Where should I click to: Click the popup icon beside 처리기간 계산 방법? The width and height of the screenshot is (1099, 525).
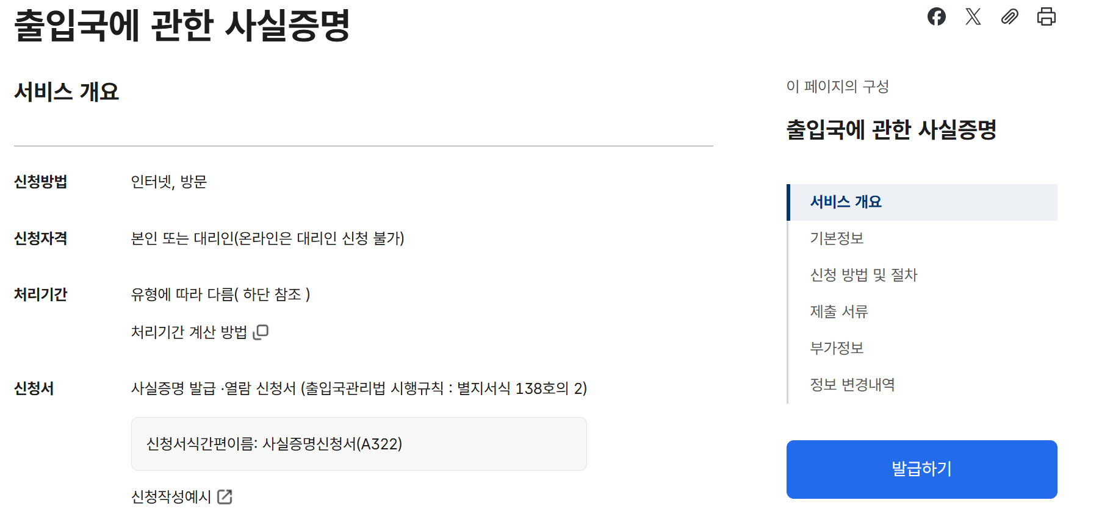261,332
